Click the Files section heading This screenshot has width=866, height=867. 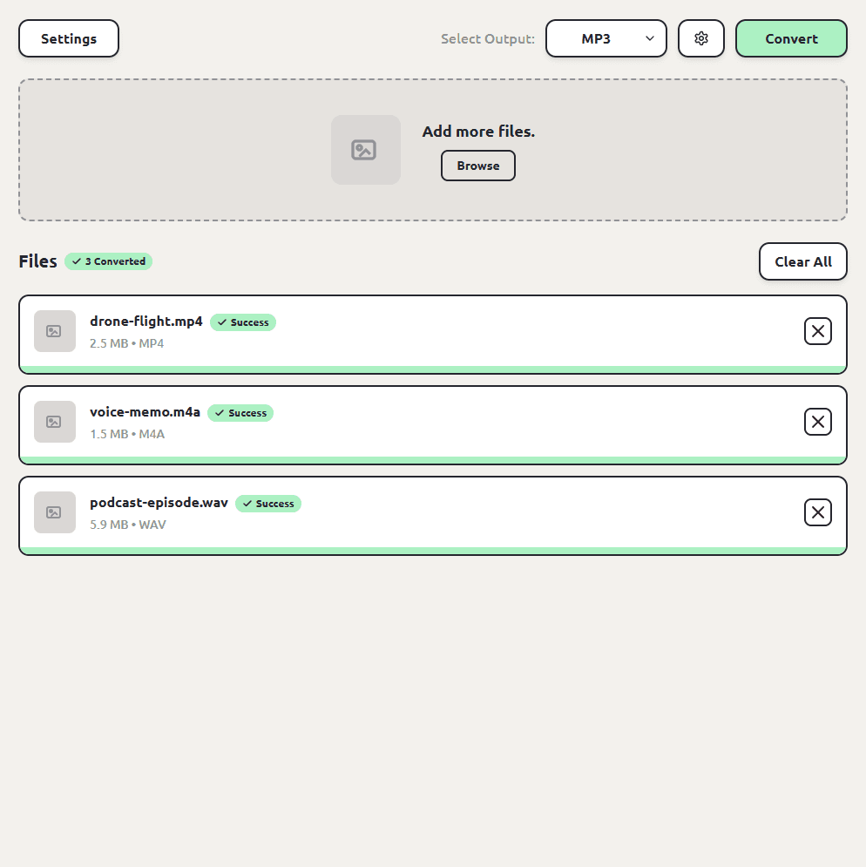pyautogui.click(x=37, y=261)
